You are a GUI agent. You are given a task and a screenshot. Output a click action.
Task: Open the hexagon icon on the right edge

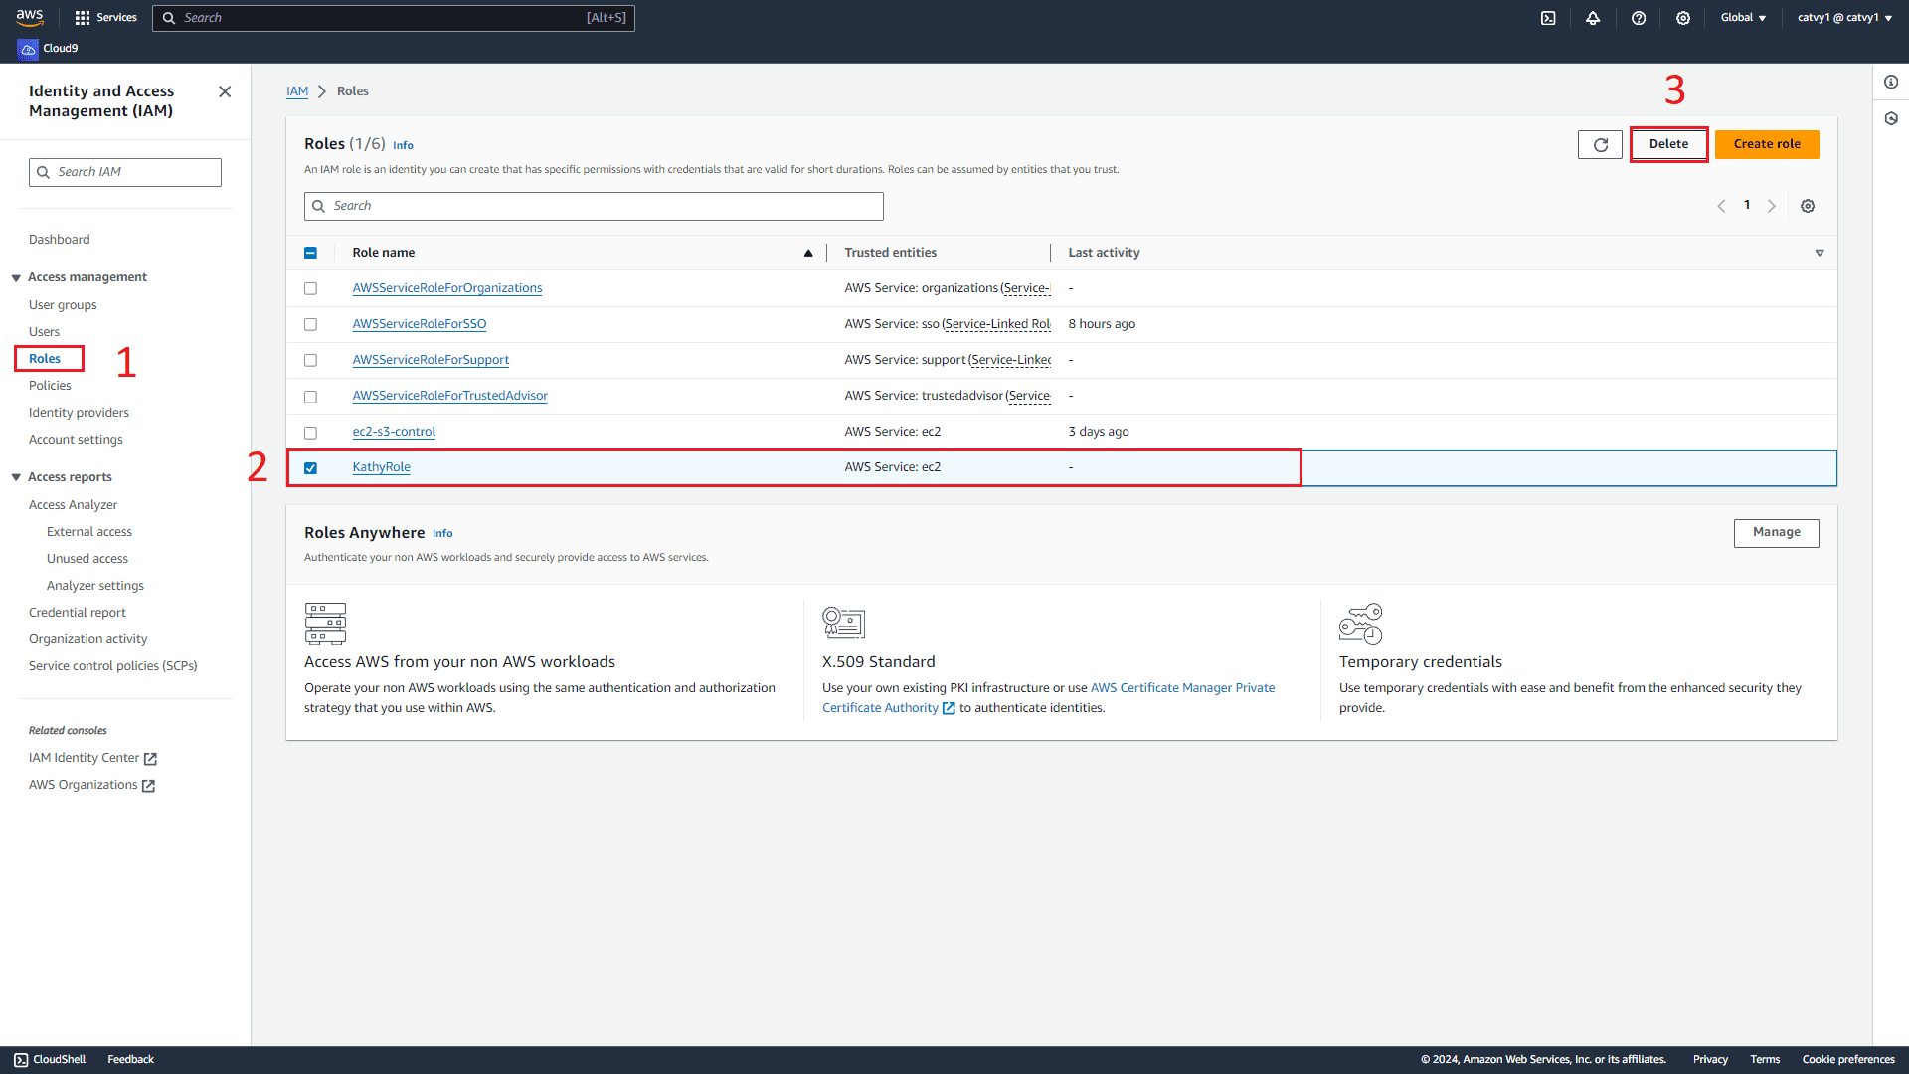(x=1891, y=118)
